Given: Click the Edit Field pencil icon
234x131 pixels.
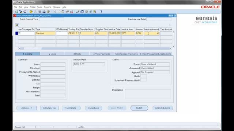Looking at the screenshot, I should tap(78, 12).
